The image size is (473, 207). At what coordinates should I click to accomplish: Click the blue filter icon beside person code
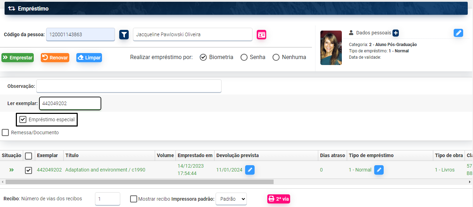point(124,34)
